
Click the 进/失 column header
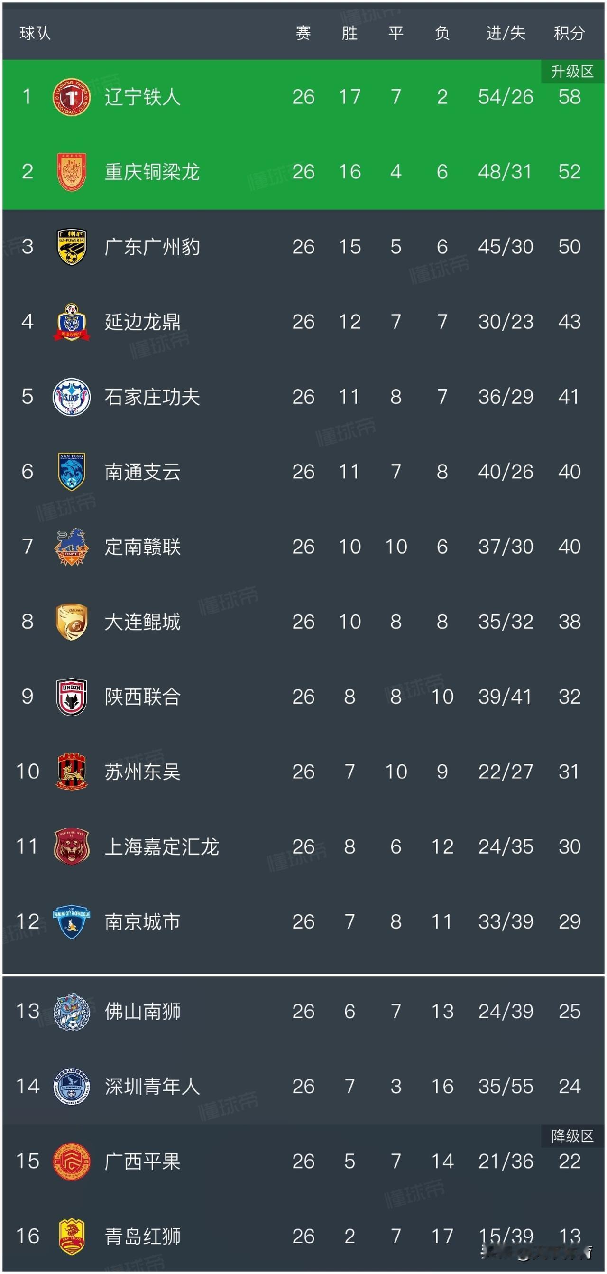[505, 33]
